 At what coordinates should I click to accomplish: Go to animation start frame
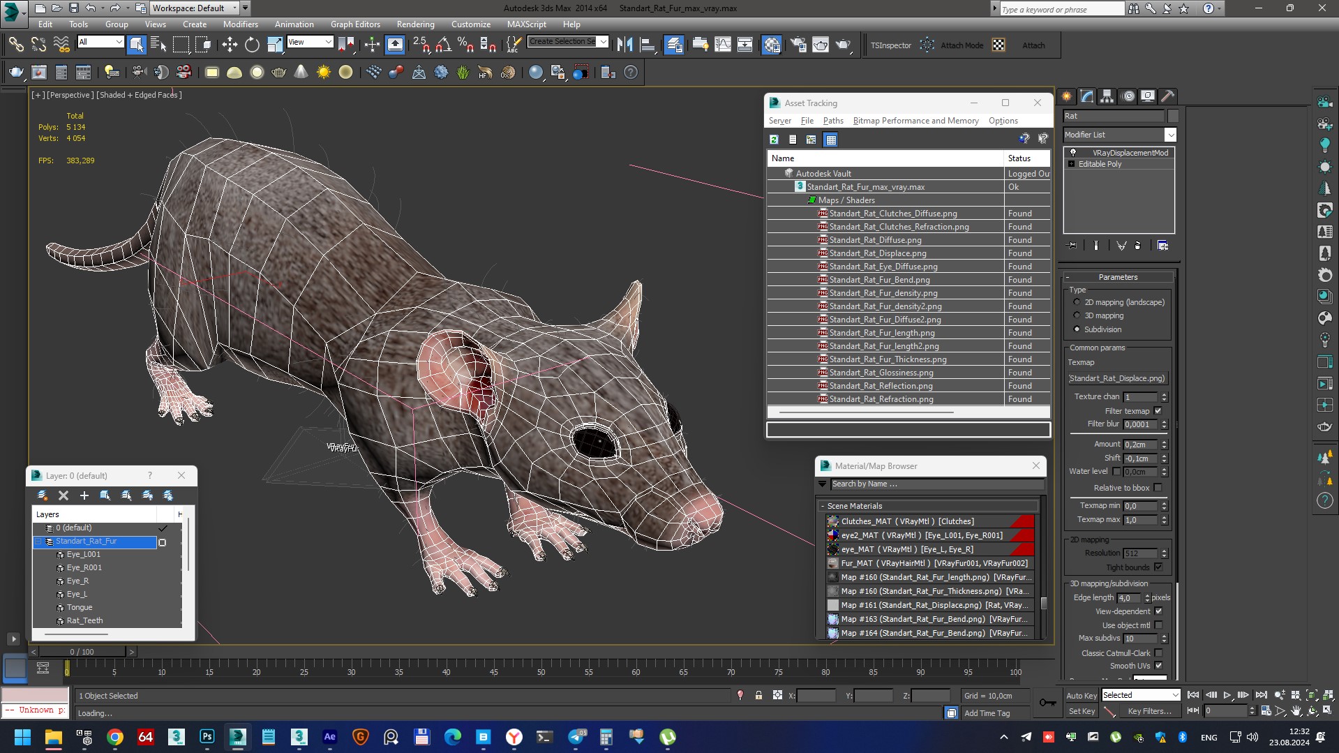(x=1193, y=695)
